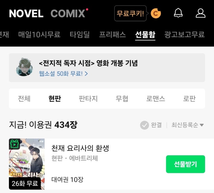Viewport: 214px width, 193px height.
Task: Filter by 판타지 genre
Action: (88, 99)
